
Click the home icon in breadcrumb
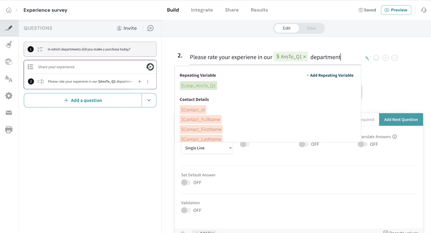[x=9, y=10]
